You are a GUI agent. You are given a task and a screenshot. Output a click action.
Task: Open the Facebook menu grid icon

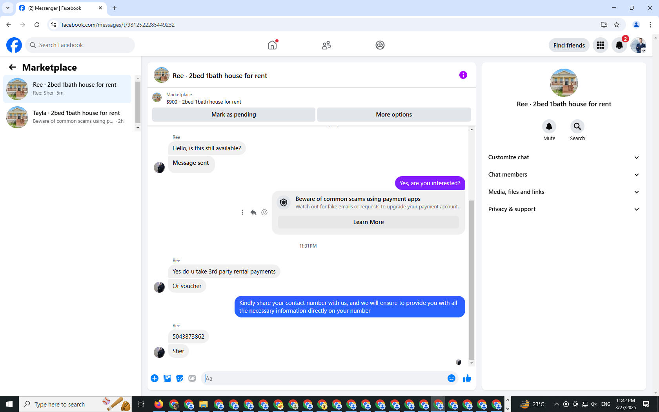coord(601,45)
